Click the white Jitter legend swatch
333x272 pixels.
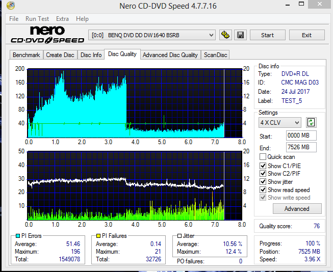180,236
